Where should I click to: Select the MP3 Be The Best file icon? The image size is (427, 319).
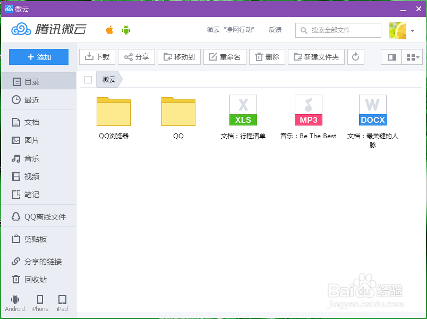coord(308,110)
